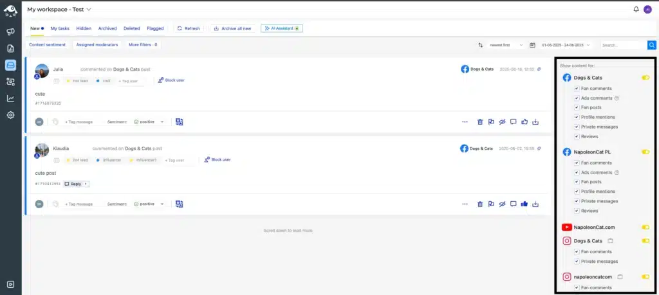Block user Julia
Viewport: 659px width, 295px height.
[x=171, y=80]
